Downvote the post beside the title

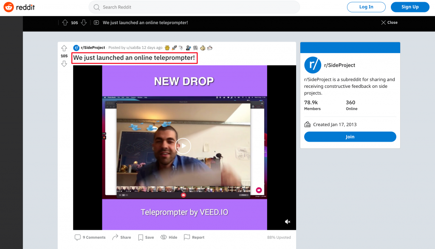(x=64, y=64)
